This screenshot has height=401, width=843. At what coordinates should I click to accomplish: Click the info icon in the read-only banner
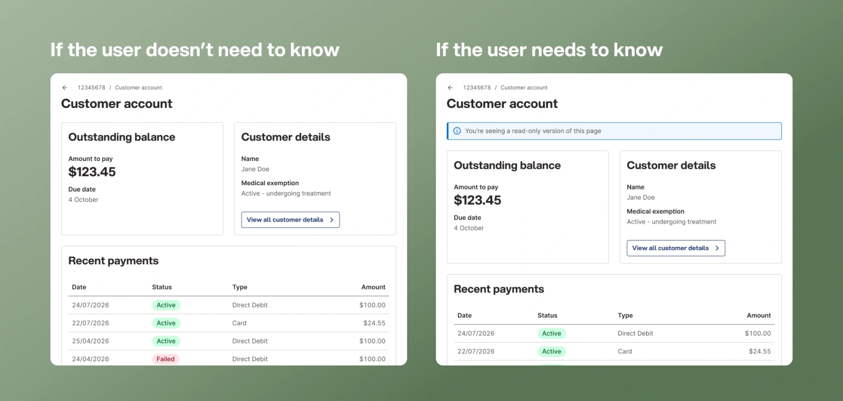tap(457, 131)
